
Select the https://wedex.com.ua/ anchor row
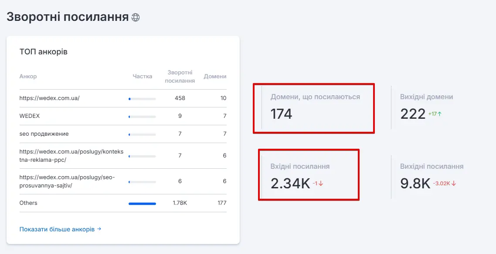point(49,98)
